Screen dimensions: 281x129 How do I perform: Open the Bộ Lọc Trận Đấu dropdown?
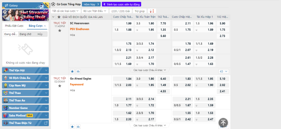(95, 11)
